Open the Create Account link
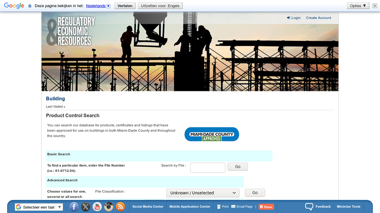This screenshot has width=380, height=213. pyautogui.click(x=318, y=18)
